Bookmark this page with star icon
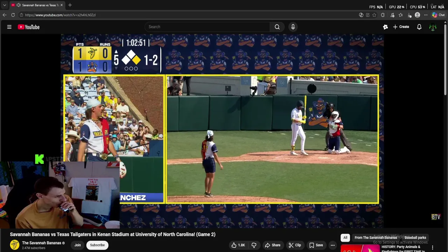This screenshot has width=448, height=252. click(374, 15)
